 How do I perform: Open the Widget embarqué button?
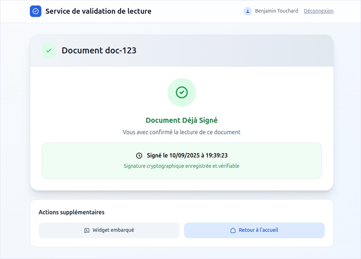pyautogui.click(x=109, y=230)
